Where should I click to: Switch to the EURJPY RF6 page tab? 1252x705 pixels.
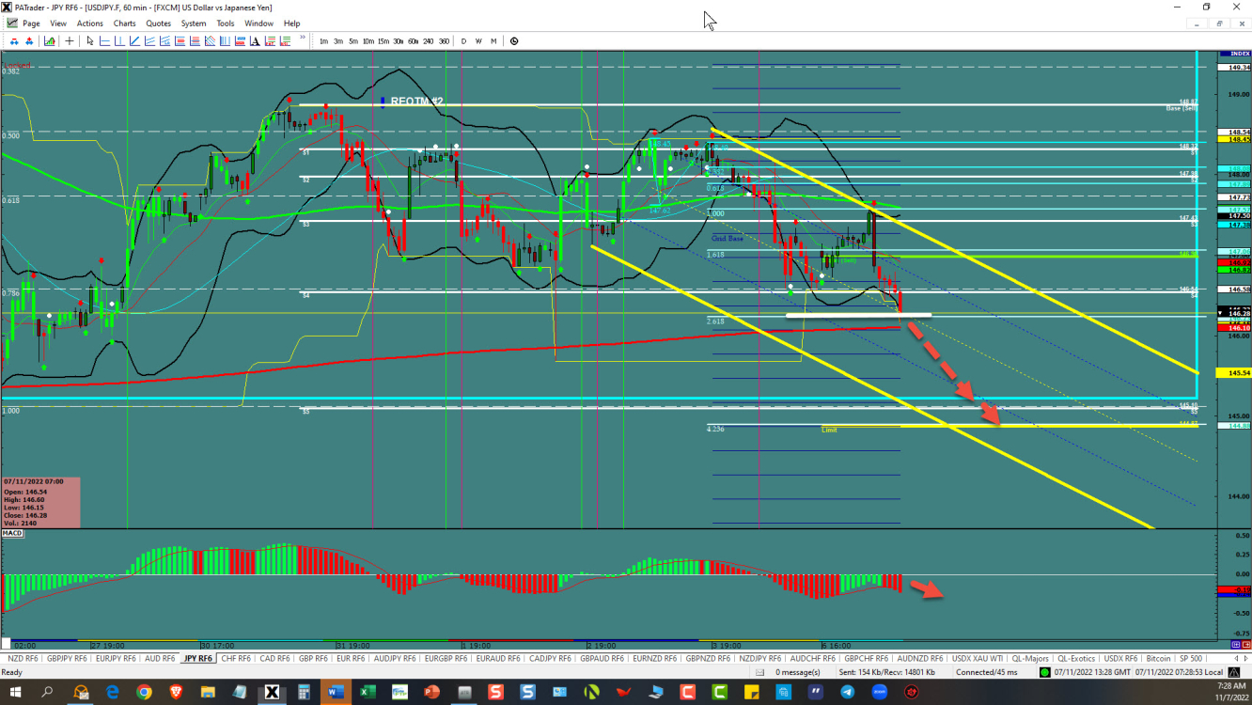click(x=115, y=659)
